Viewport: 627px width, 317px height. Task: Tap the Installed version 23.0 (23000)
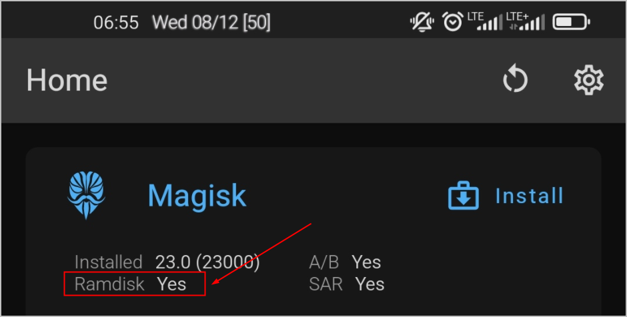207,262
